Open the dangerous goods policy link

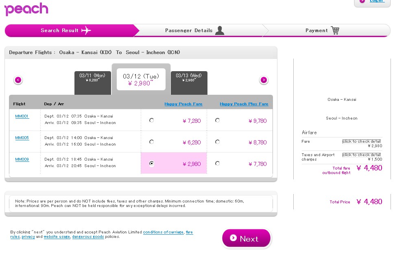tap(88, 237)
